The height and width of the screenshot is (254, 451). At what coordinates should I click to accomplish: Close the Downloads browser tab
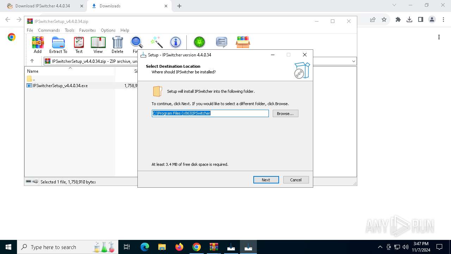pos(166,6)
